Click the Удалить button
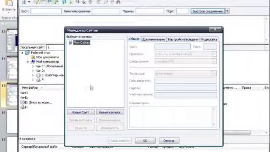Image resolution: width=270 pixels, height=152 pixels. [x=81, y=128]
